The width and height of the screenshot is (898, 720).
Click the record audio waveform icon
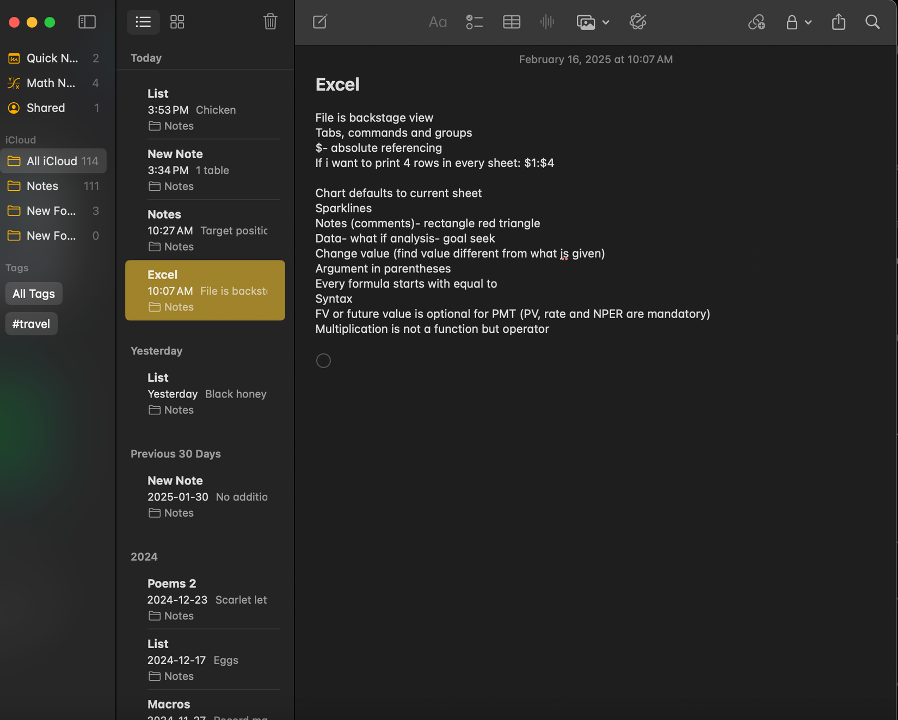coord(547,22)
